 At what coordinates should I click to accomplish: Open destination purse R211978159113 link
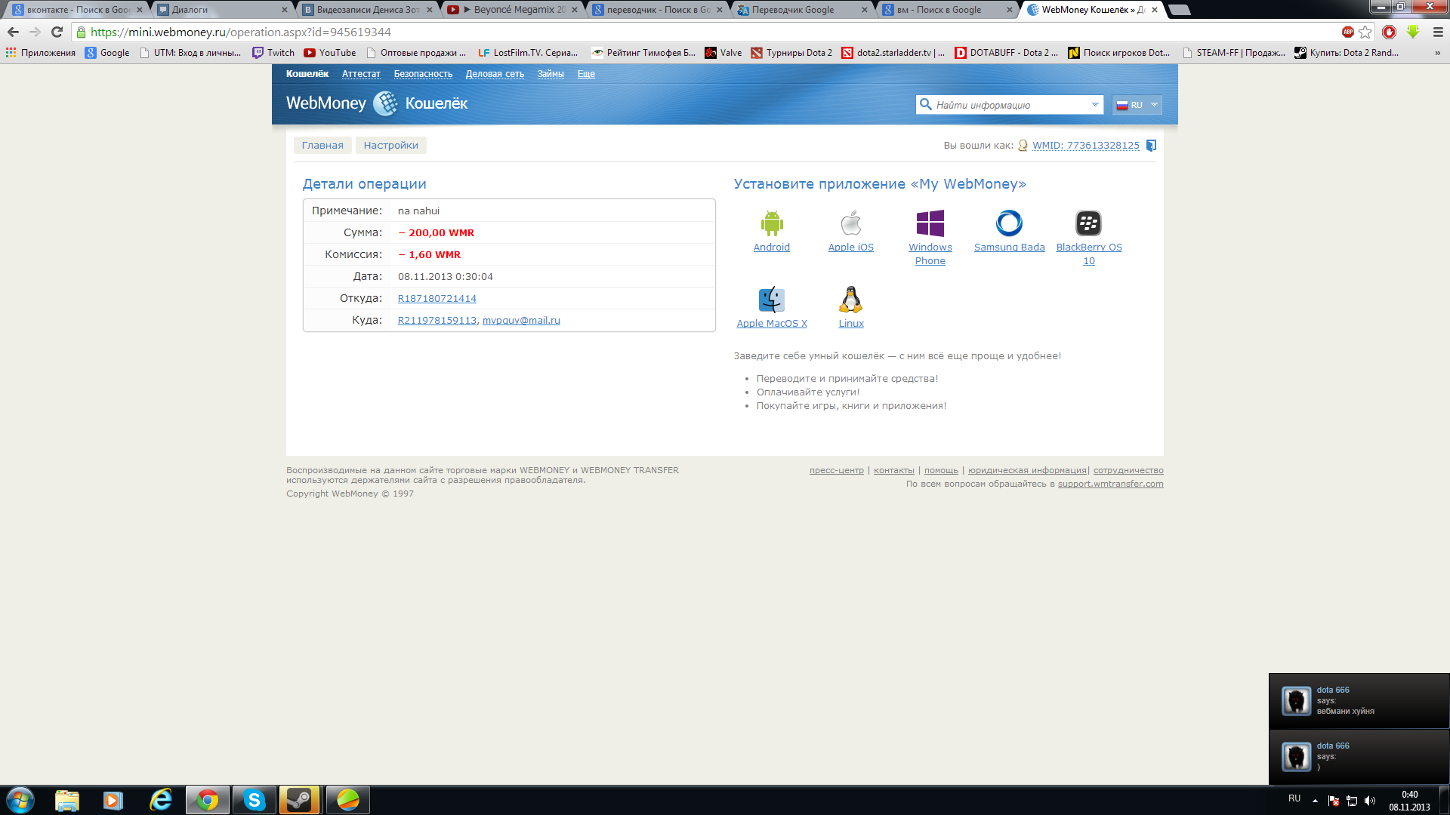[437, 321]
